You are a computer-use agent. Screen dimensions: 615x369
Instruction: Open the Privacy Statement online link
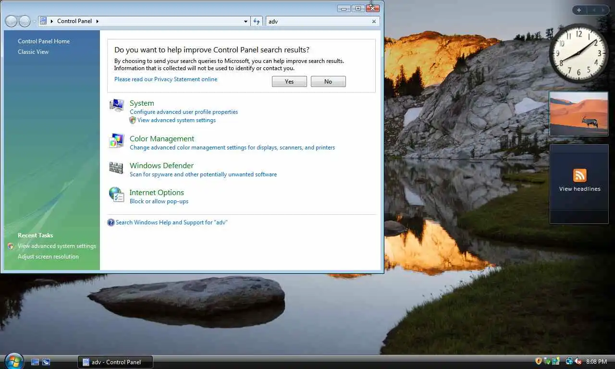(166, 79)
